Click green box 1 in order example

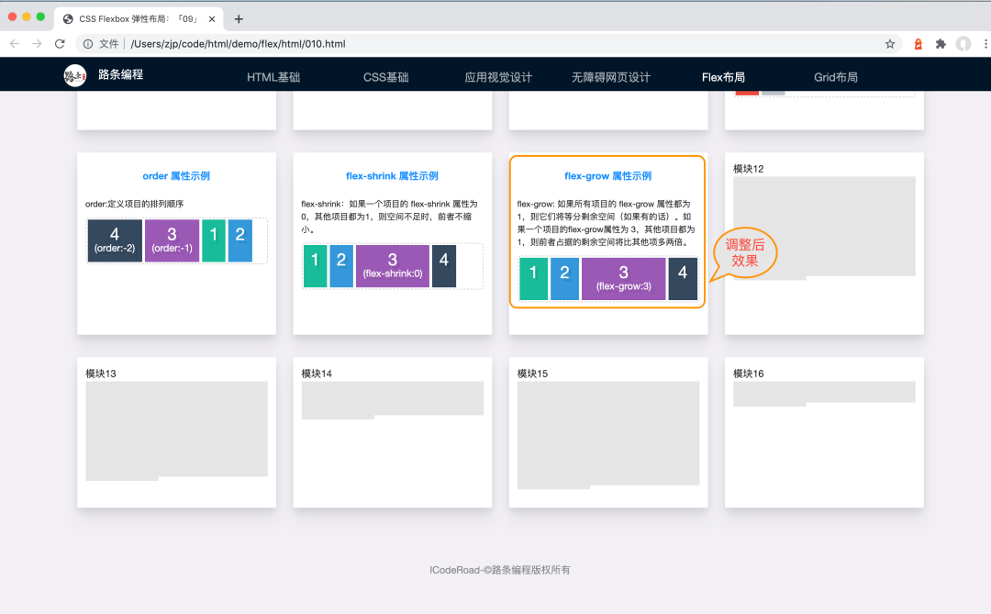[214, 240]
